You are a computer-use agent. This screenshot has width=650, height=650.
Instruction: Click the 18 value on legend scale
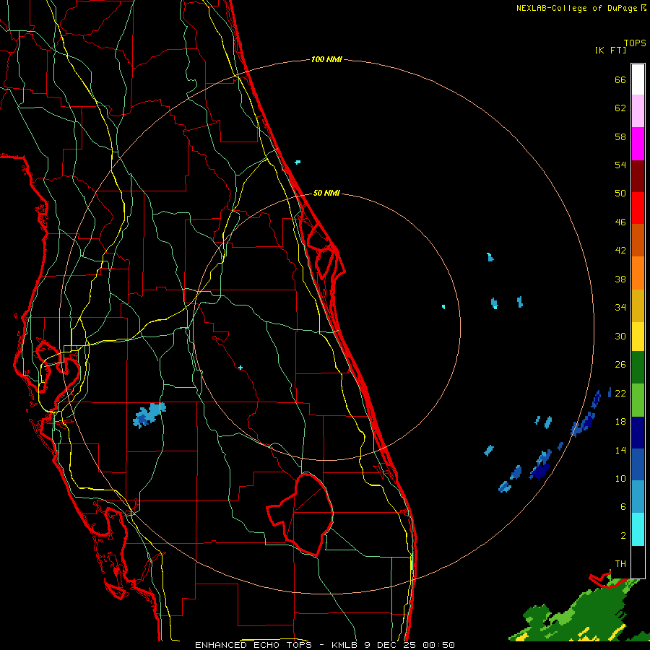tap(620, 422)
